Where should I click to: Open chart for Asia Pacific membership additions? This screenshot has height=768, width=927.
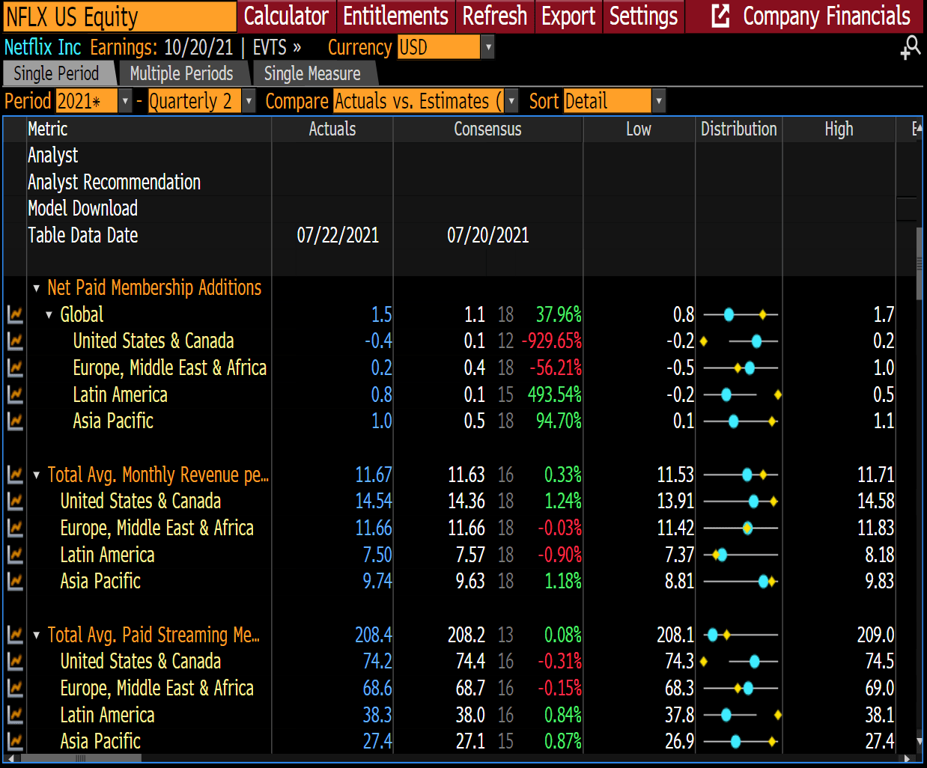tap(14, 421)
